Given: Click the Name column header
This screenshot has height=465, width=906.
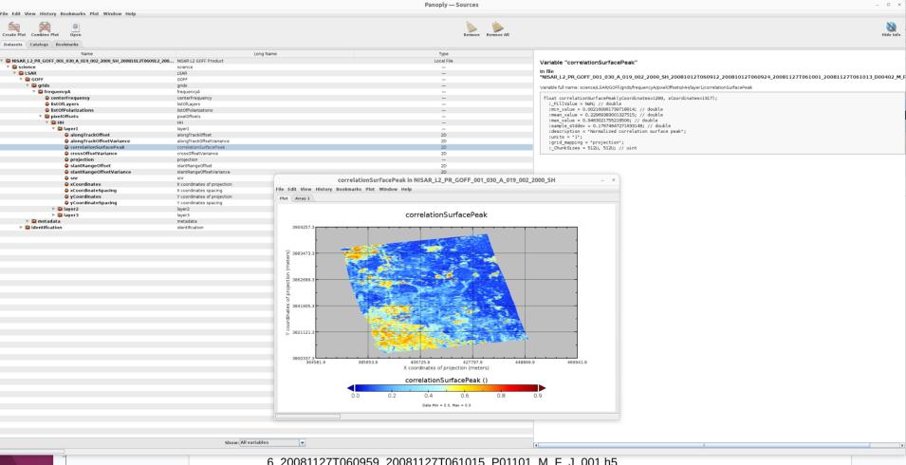Looking at the screenshot, I should point(86,54).
